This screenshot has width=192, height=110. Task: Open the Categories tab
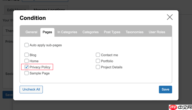(x=90, y=32)
